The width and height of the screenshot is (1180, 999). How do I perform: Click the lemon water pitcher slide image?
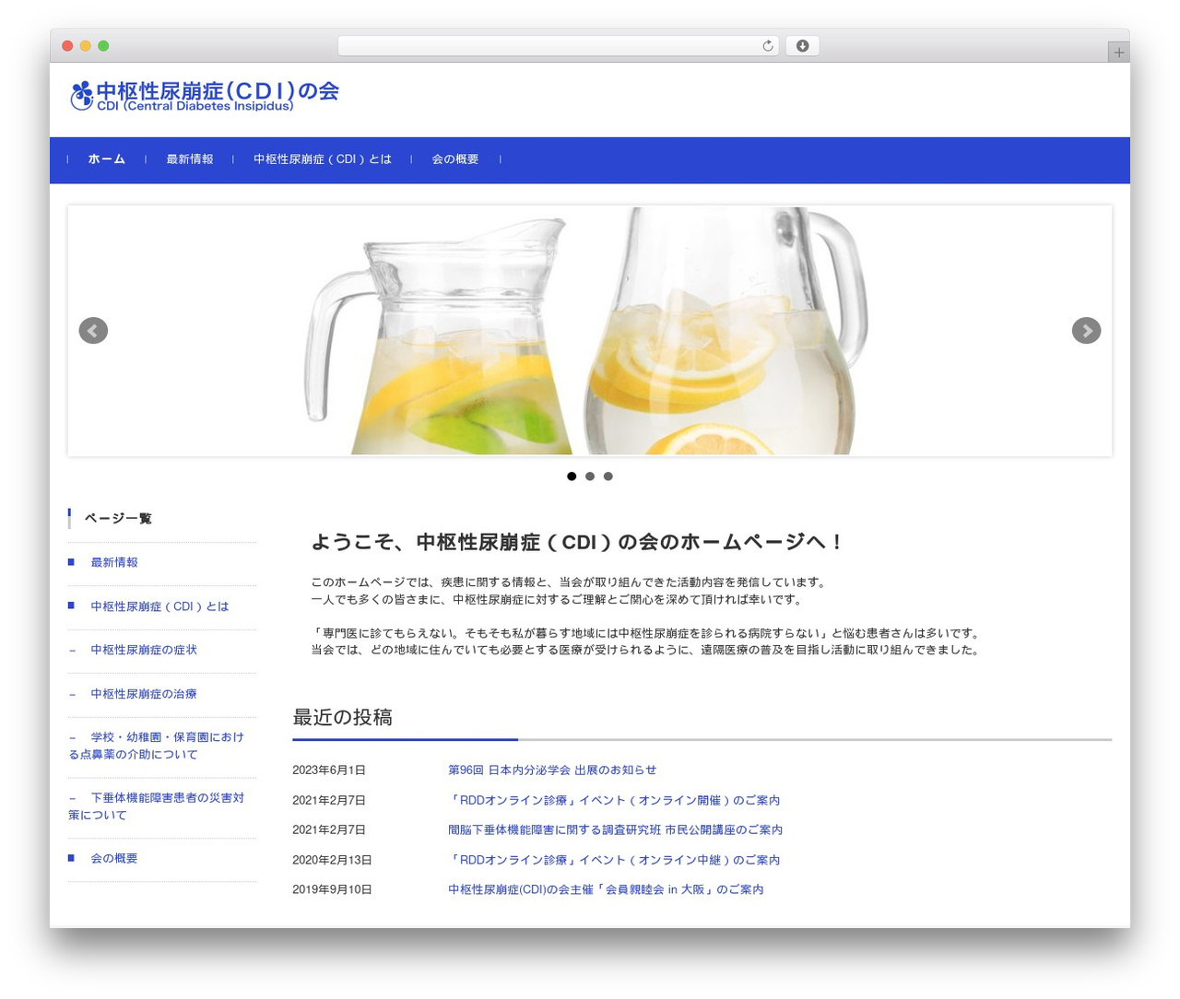tap(590, 331)
